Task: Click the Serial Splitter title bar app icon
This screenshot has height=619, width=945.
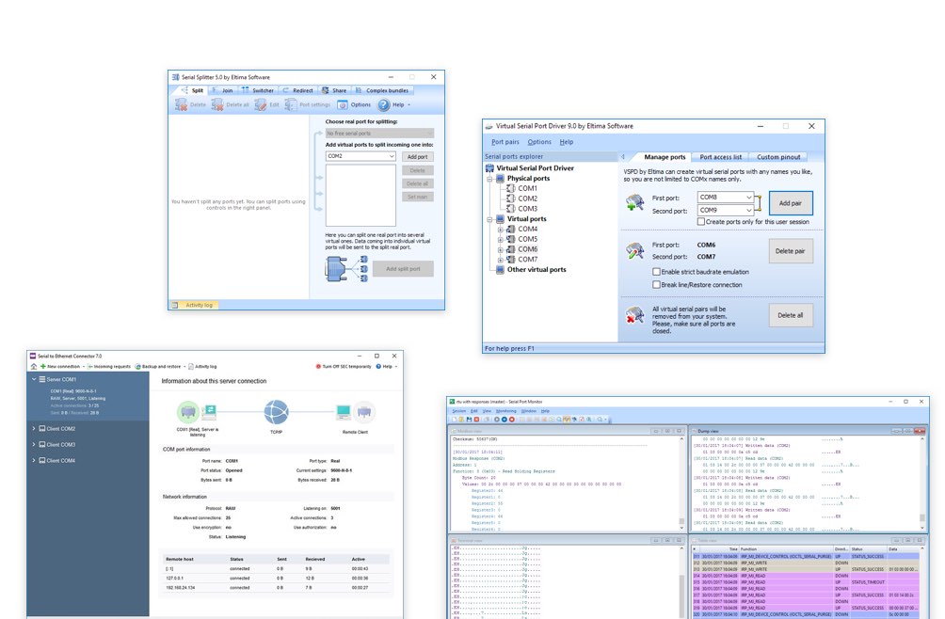Action: pyautogui.click(x=175, y=77)
